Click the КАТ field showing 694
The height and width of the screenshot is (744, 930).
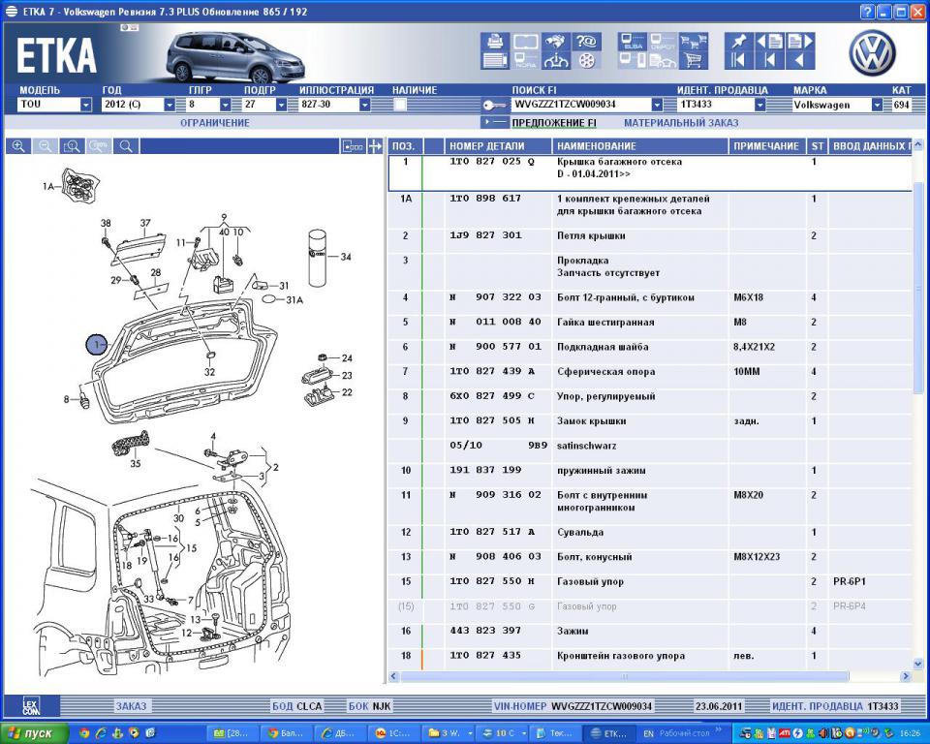click(902, 105)
